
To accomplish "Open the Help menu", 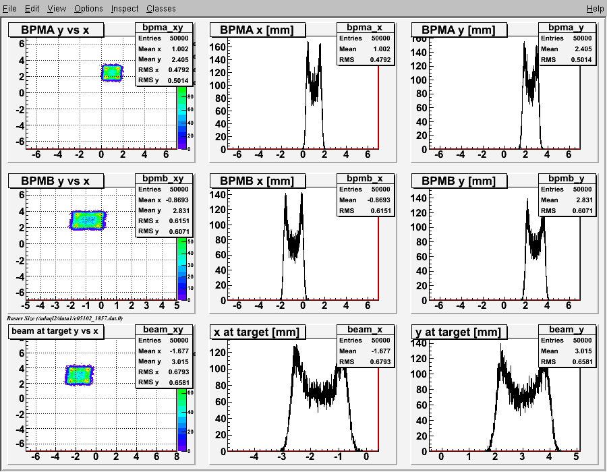I will click(x=595, y=8).
